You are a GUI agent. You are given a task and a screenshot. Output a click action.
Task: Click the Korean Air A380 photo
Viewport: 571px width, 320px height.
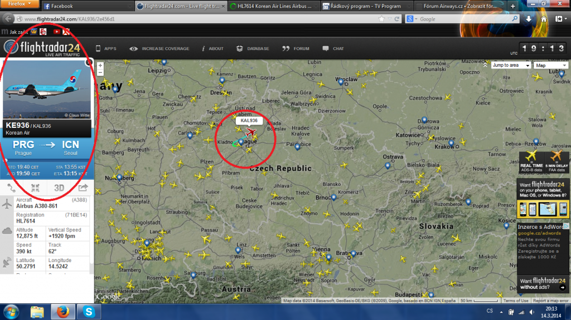(47, 90)
